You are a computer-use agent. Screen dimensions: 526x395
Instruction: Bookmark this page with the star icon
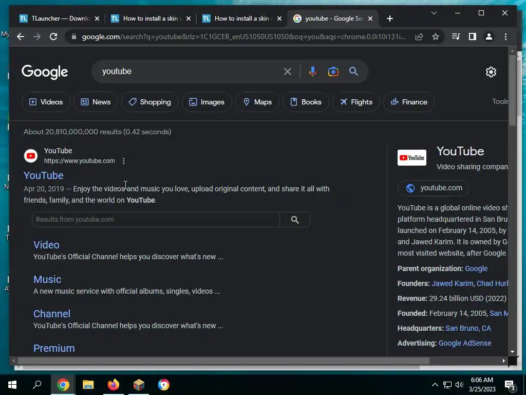pyautogui.click(x=436, y=37)
